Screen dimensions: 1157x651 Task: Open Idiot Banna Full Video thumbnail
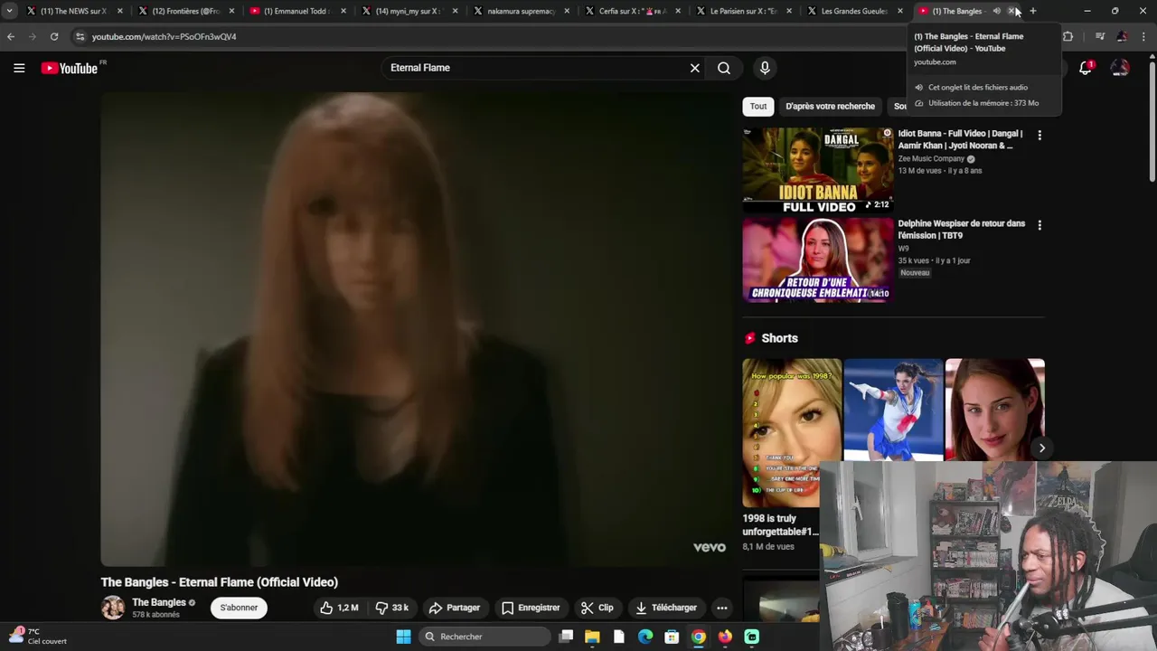point(818,170)
